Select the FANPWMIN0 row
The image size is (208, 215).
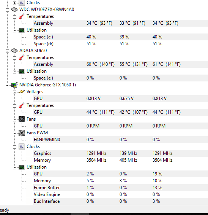pyautogui.click(x=120, y=140)
